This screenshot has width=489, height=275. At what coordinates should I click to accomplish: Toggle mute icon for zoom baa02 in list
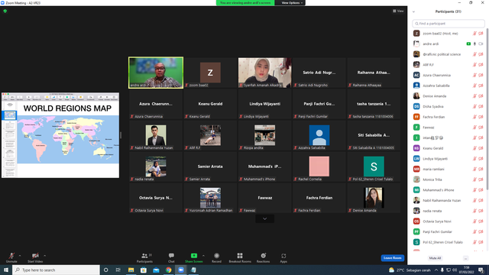(x=474, y=34)
